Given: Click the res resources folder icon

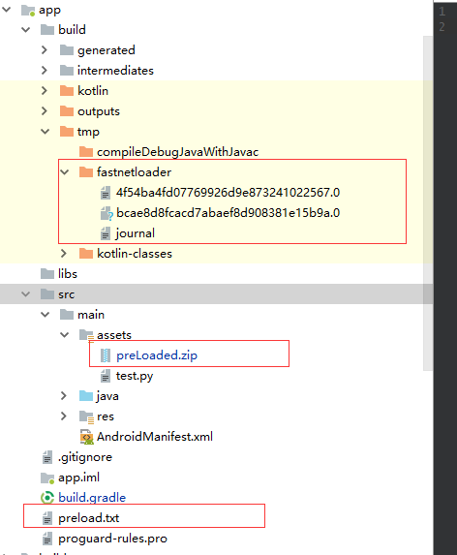Looking at the screenshot, I should (87, 416).
